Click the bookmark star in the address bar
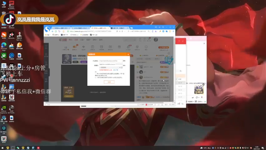Image resolution: width=266 pixels, height=150 pixels. pos(122,31)
